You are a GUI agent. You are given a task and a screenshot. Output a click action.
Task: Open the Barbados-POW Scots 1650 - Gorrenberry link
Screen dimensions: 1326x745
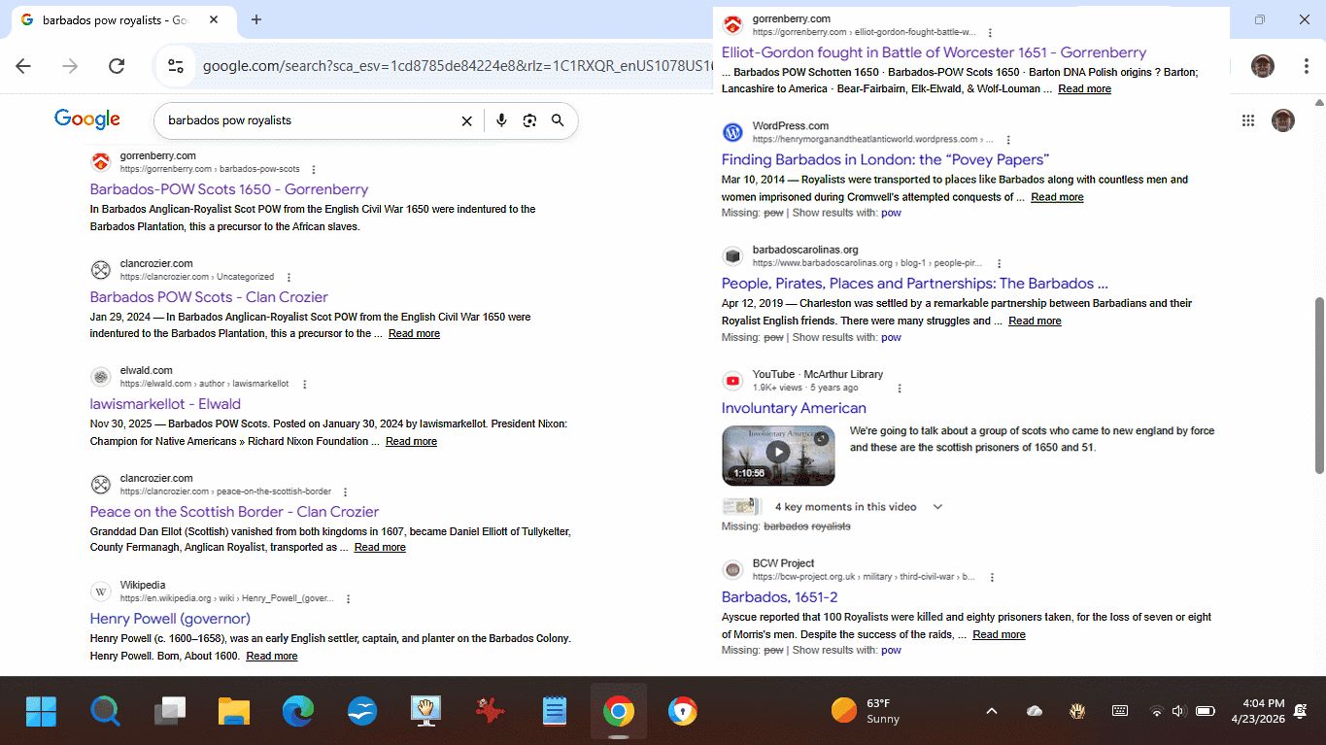pyautogui.click(x=229, y=189)
